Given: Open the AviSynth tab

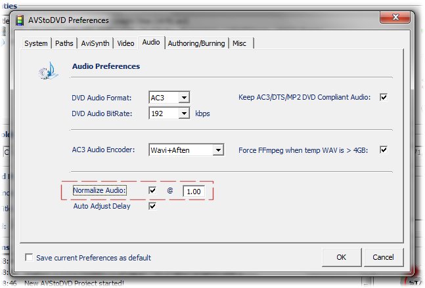Looking at the screenshot, I should [95, 43].
